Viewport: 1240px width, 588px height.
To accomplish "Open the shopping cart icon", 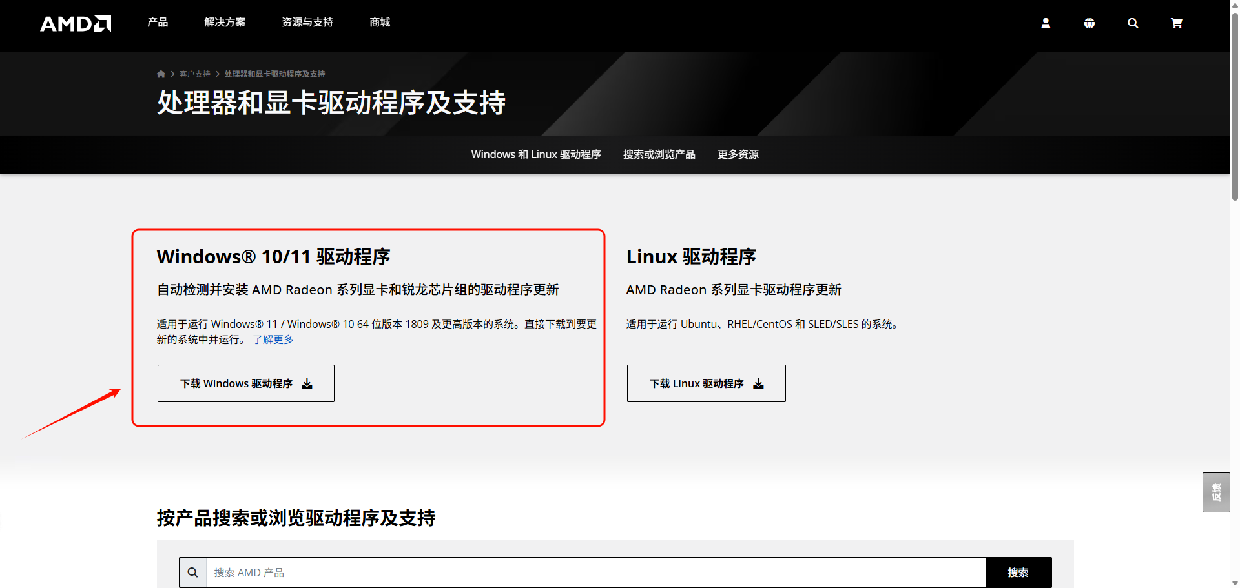I will [x=1177, y=23].
